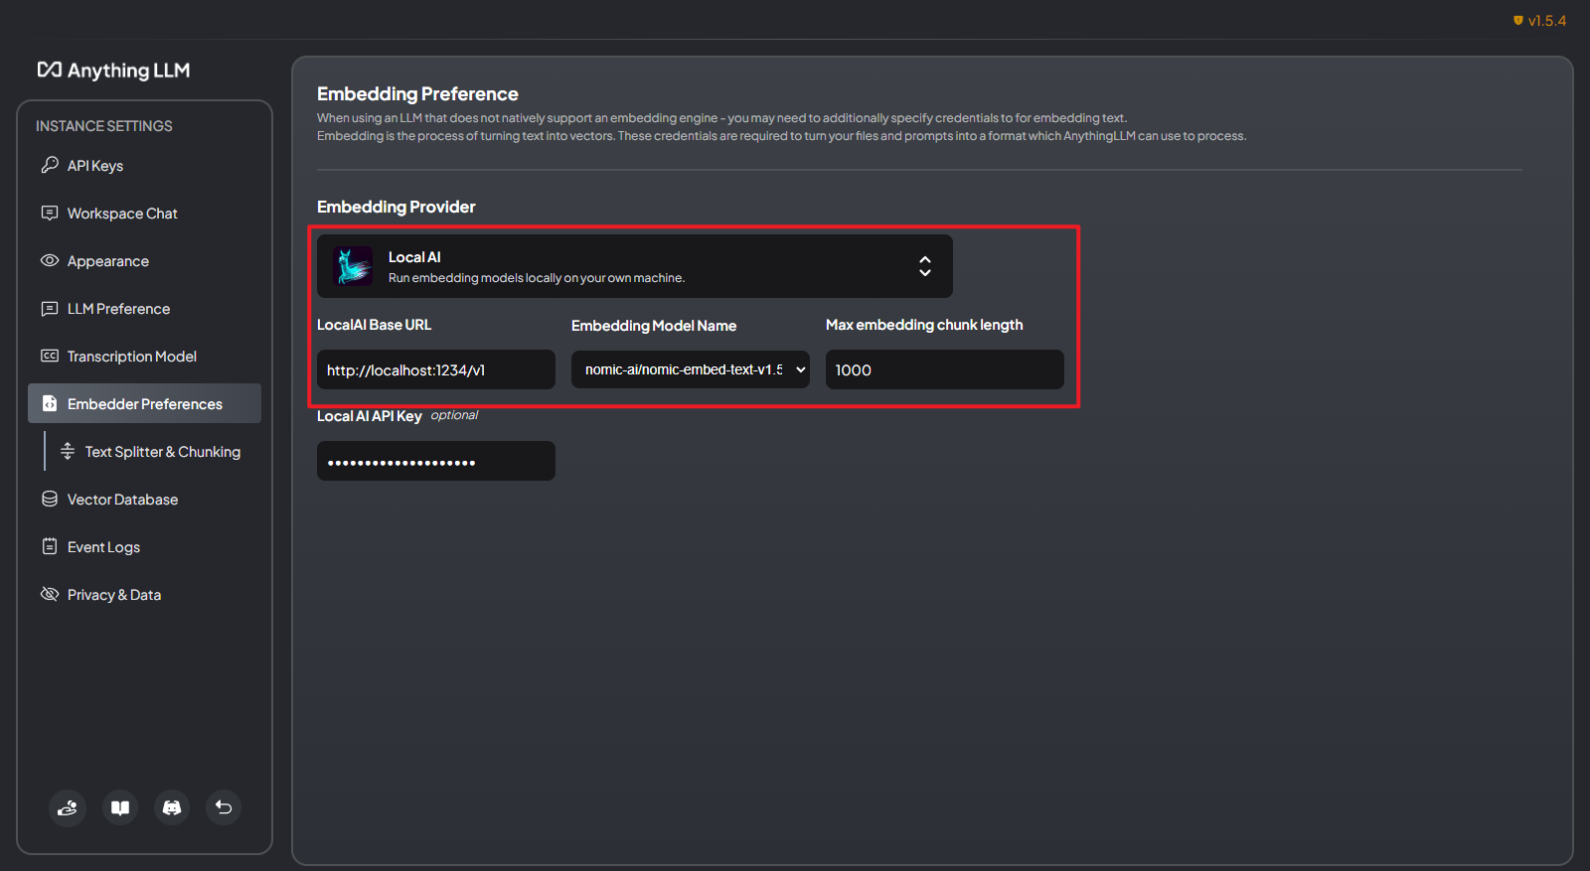Go to Workspace Chat settings
This screenshot has height=871, width=1590.
click(144, 213)
